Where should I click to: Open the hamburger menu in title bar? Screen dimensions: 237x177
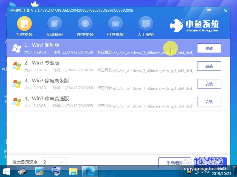click(x=209, y=11)
